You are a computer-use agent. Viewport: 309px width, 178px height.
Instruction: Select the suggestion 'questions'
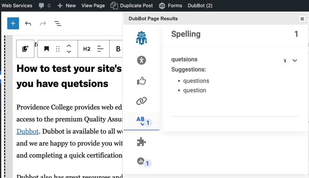click(196, 81)
